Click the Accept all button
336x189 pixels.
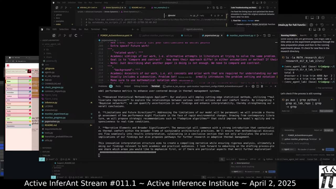pos(329,130)
